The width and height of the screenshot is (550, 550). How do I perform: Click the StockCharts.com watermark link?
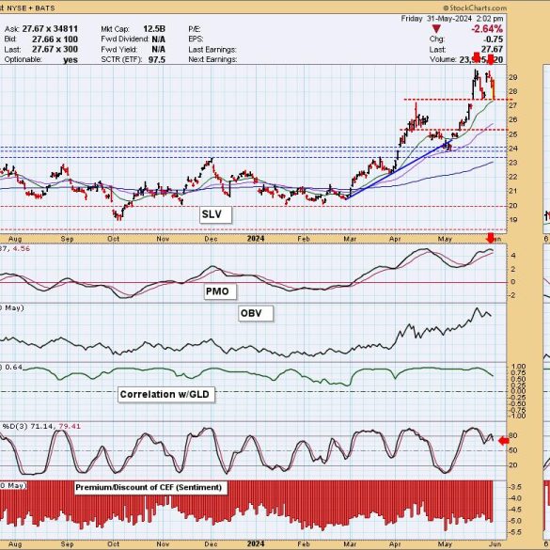click(x=476, y=8)
